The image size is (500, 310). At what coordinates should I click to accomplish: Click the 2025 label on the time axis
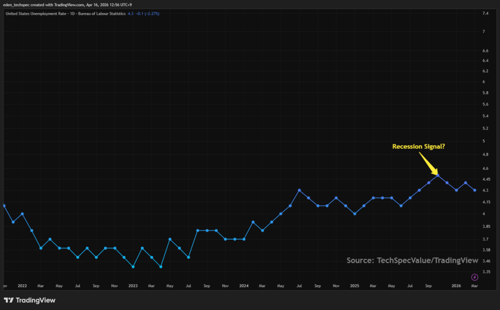[x=354, y=286]
